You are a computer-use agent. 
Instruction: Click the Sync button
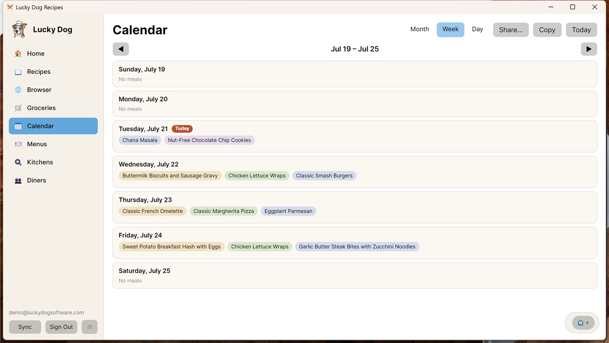coord(25,327)
